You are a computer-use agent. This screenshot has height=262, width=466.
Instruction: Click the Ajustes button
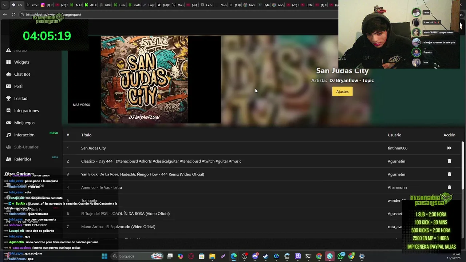(342, 92)
